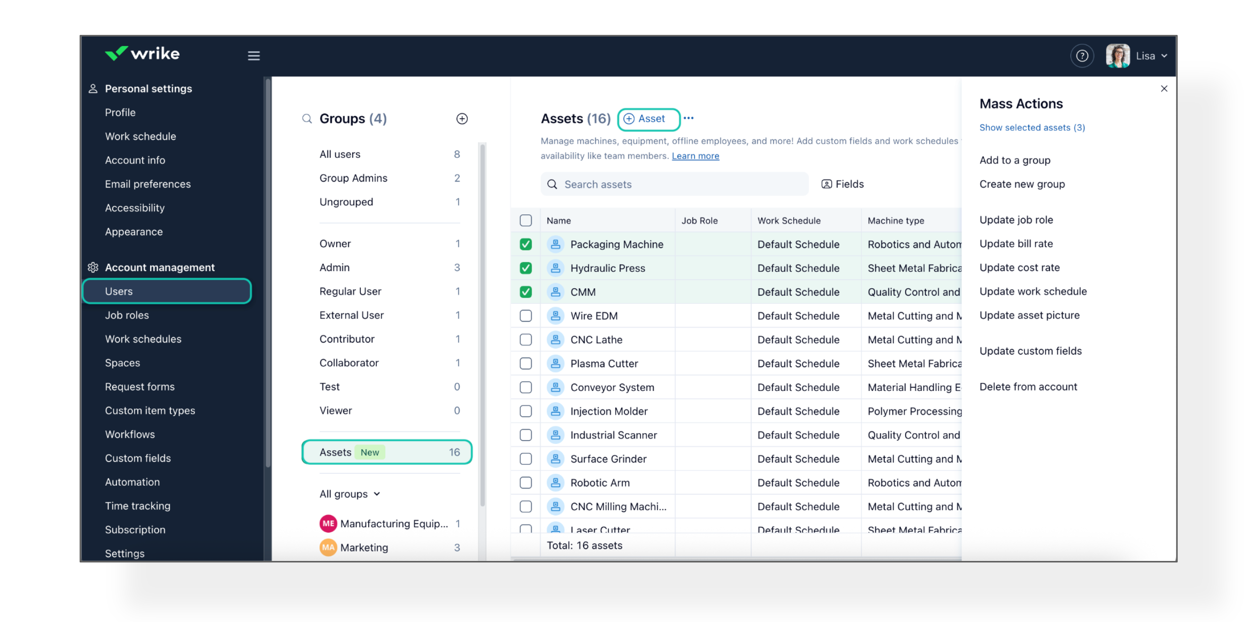Open the three-dot menu next to Asset
This screenshot has height=622, width=1245.
(689, 118)
